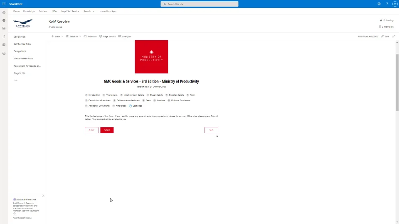Viewport: 399px width, 224px height.
Task: Click the New button in the command bar
Action: (x=56, y=37)
